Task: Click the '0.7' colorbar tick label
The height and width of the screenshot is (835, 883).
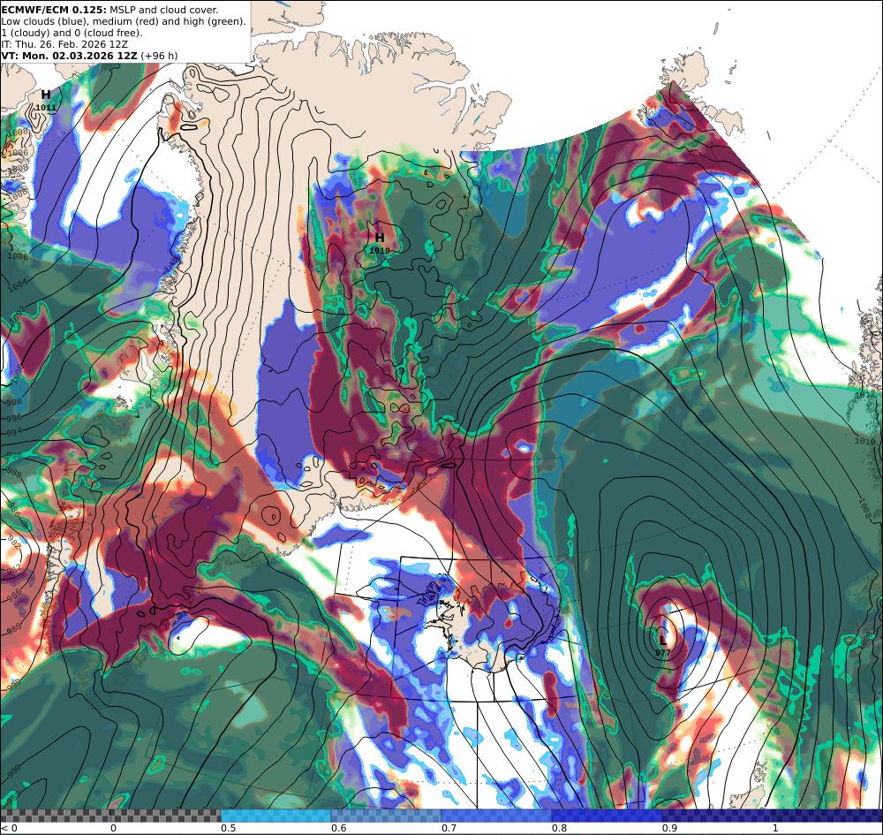Action: [x=449, y=828]
